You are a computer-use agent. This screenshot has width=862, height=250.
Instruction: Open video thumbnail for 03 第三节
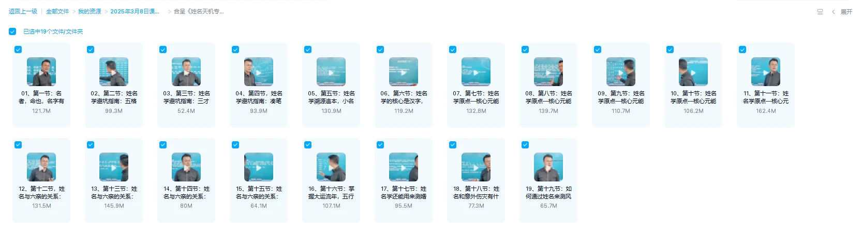tap(186, 72)
